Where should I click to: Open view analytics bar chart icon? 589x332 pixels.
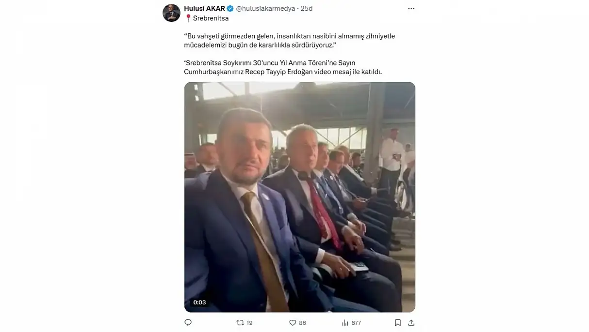click(345, 322)
